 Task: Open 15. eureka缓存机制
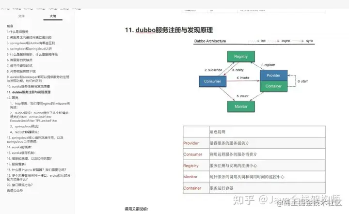click(21, 153)
